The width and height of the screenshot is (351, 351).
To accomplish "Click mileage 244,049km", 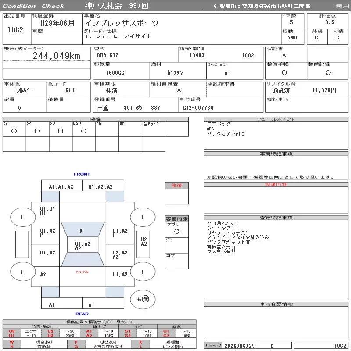I will coord(57,56).
